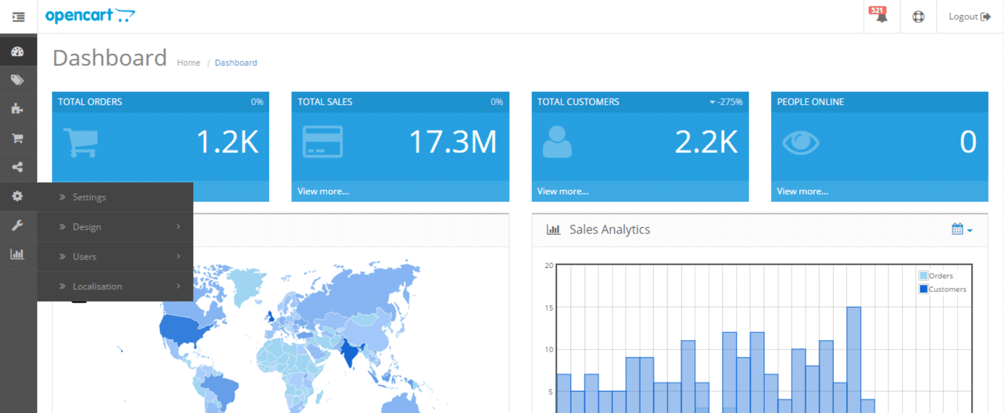Click the Dashboard breadcrumb link
The image size is (1004, 413).
236,63
